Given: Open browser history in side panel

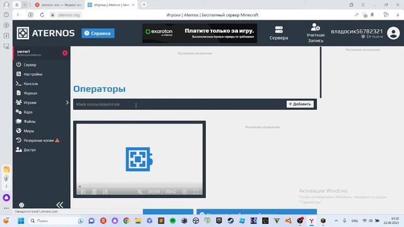Looking at the screenshot, I should [6, 15].
